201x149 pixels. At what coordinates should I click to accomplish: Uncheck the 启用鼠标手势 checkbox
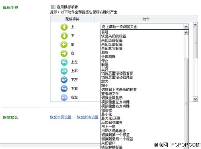click(53, 7)
